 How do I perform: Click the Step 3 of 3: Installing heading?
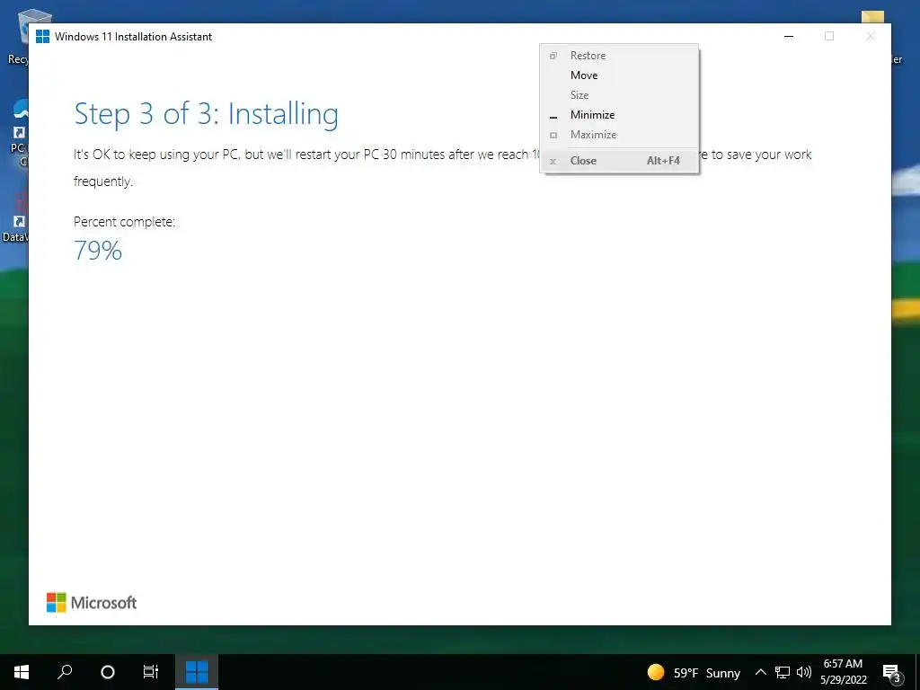click(206, 114)
